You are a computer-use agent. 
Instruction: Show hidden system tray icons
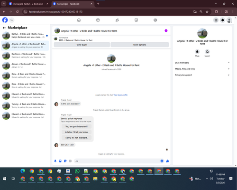[207, 179]
